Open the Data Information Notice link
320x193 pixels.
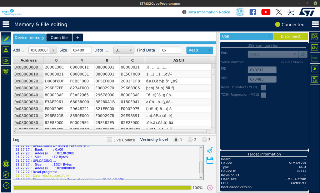(x=208, y=12)
